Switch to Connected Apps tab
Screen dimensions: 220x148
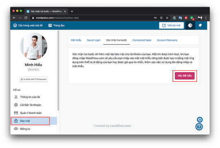142,40
